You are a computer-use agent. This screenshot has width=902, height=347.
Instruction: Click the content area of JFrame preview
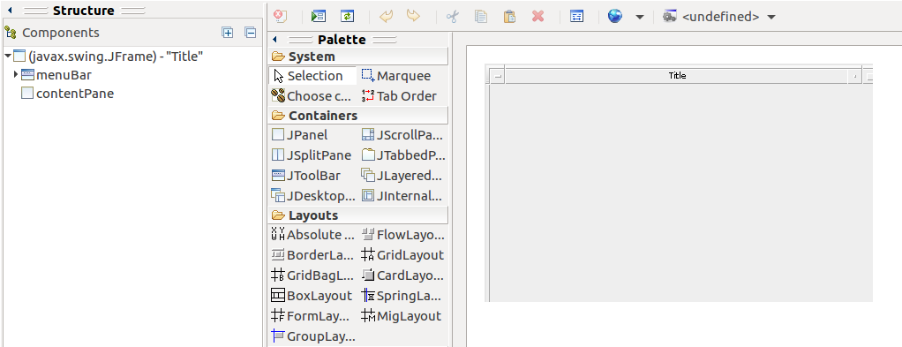click(x=681, y=193)
